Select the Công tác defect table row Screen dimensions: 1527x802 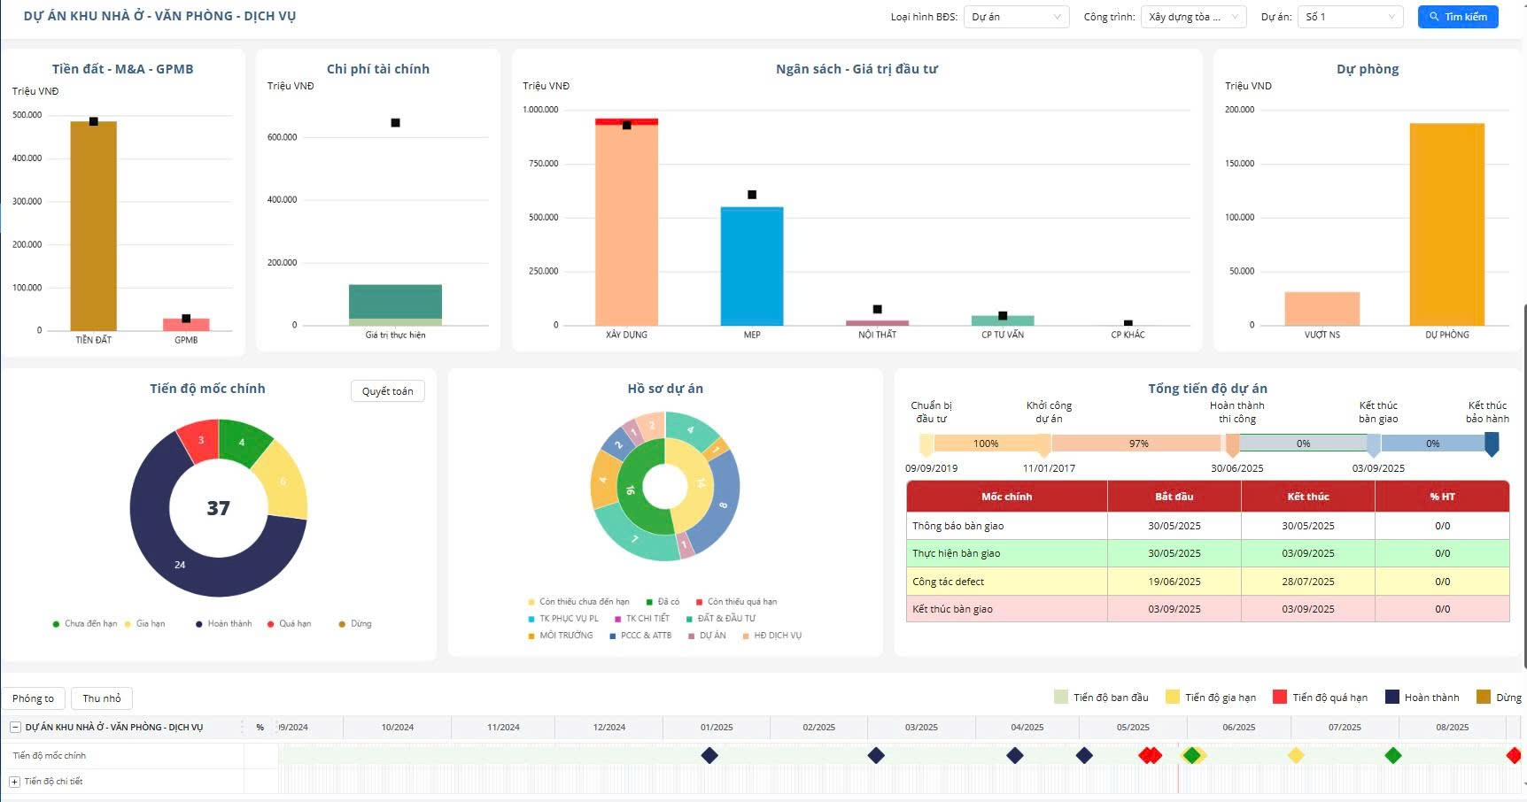[1206, 582]
